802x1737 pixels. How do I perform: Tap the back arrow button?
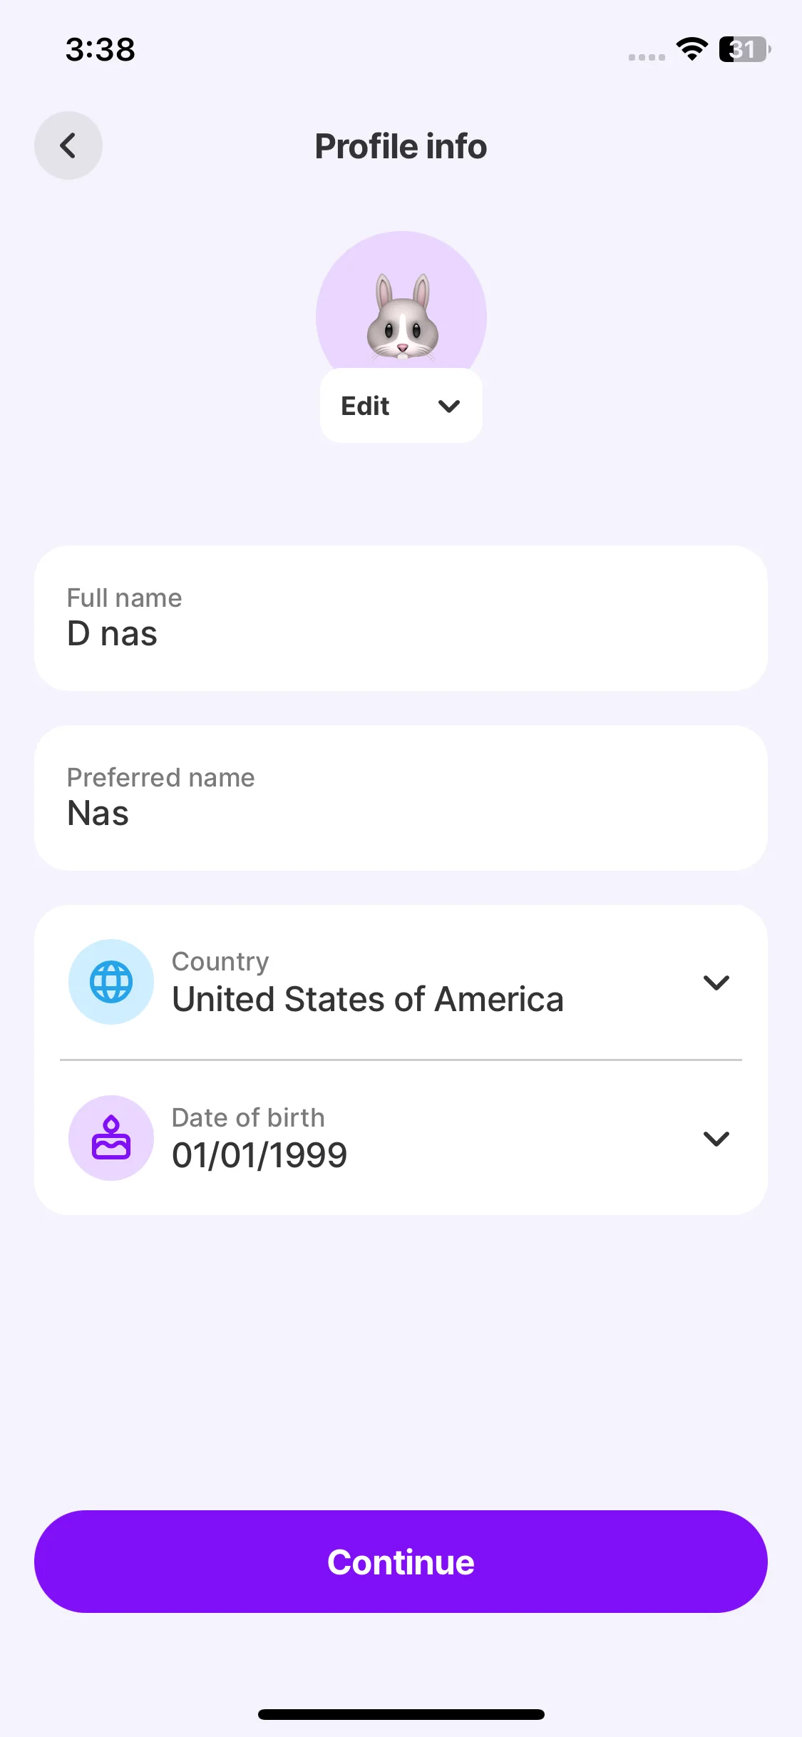point(68,145)
